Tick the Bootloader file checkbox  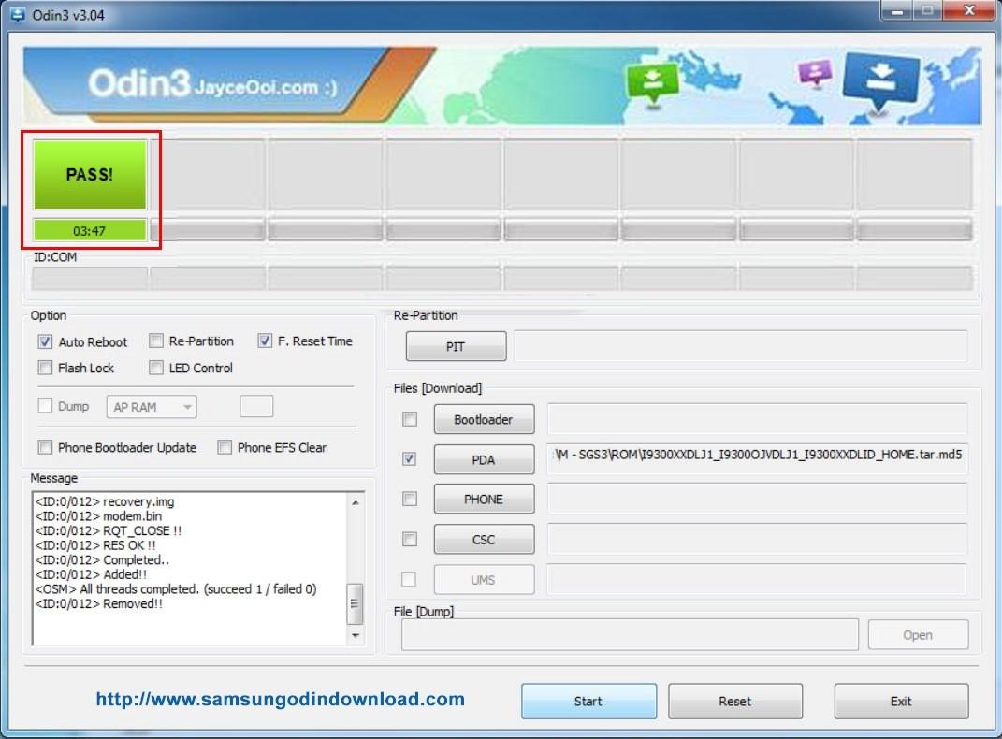coord(410,419)
